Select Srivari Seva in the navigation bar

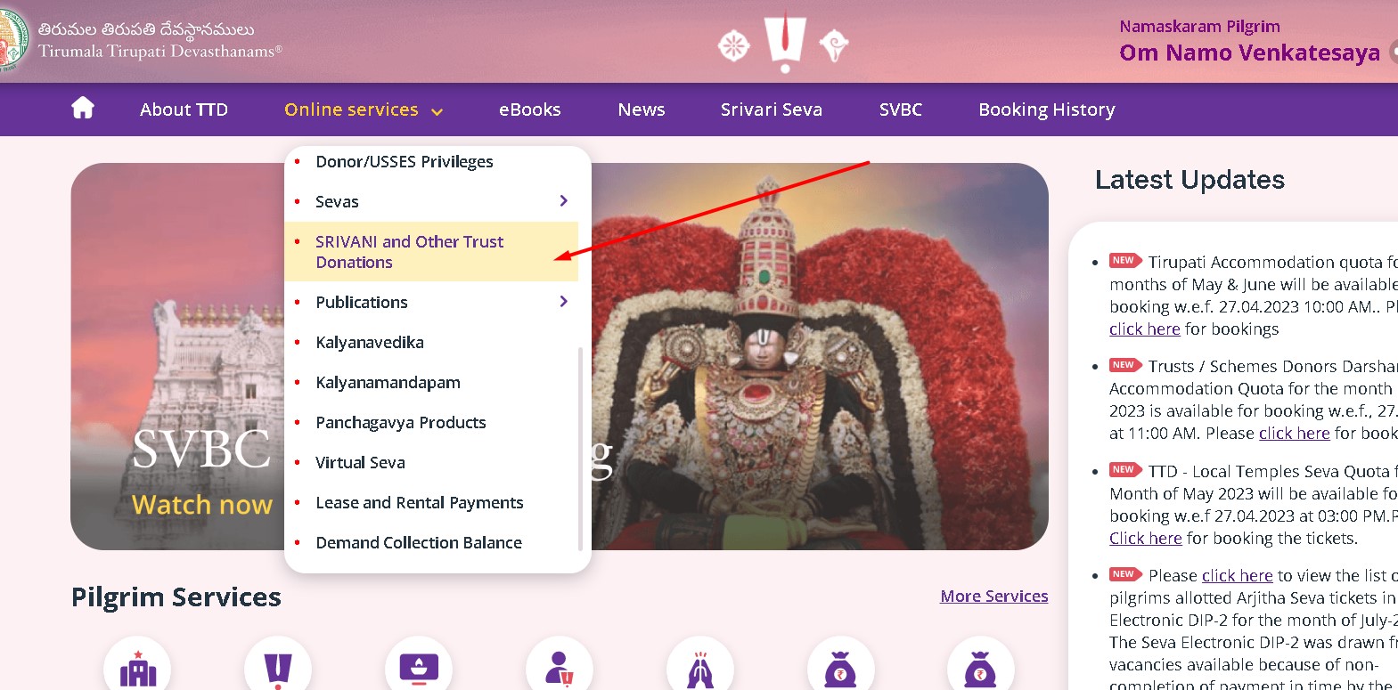(x=772, y=110)
